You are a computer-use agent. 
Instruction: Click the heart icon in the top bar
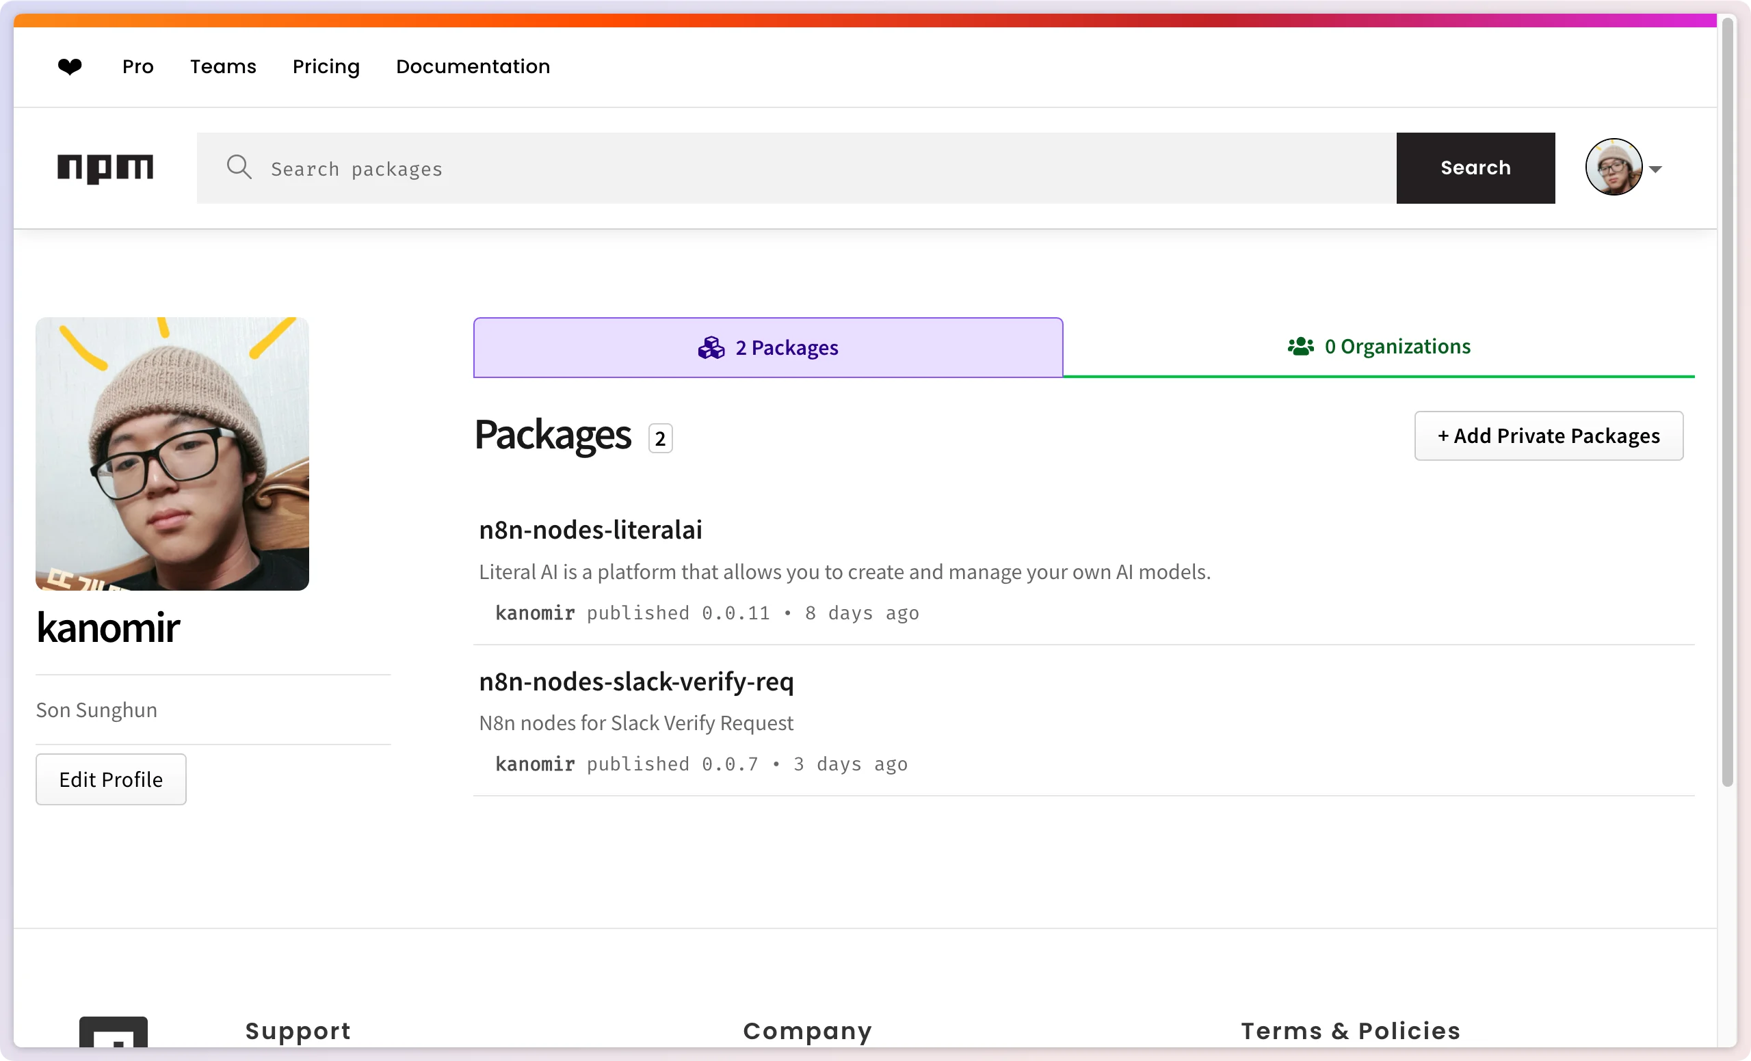click(70, 66)
